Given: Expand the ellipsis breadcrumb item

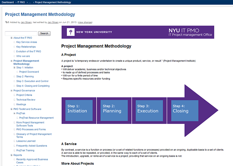Looking at the screenshot, I should 30,2.
